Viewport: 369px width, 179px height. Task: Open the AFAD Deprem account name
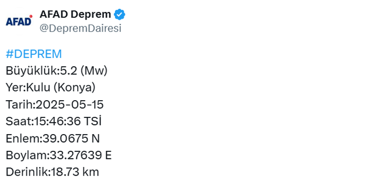[x=75, y=14]
